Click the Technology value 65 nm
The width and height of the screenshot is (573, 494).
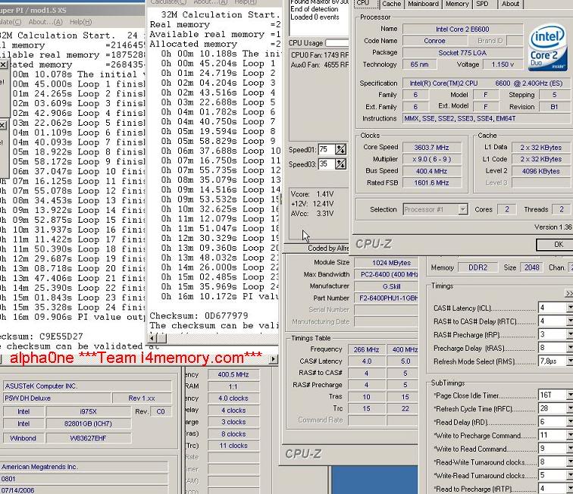[x=420, y=64]
